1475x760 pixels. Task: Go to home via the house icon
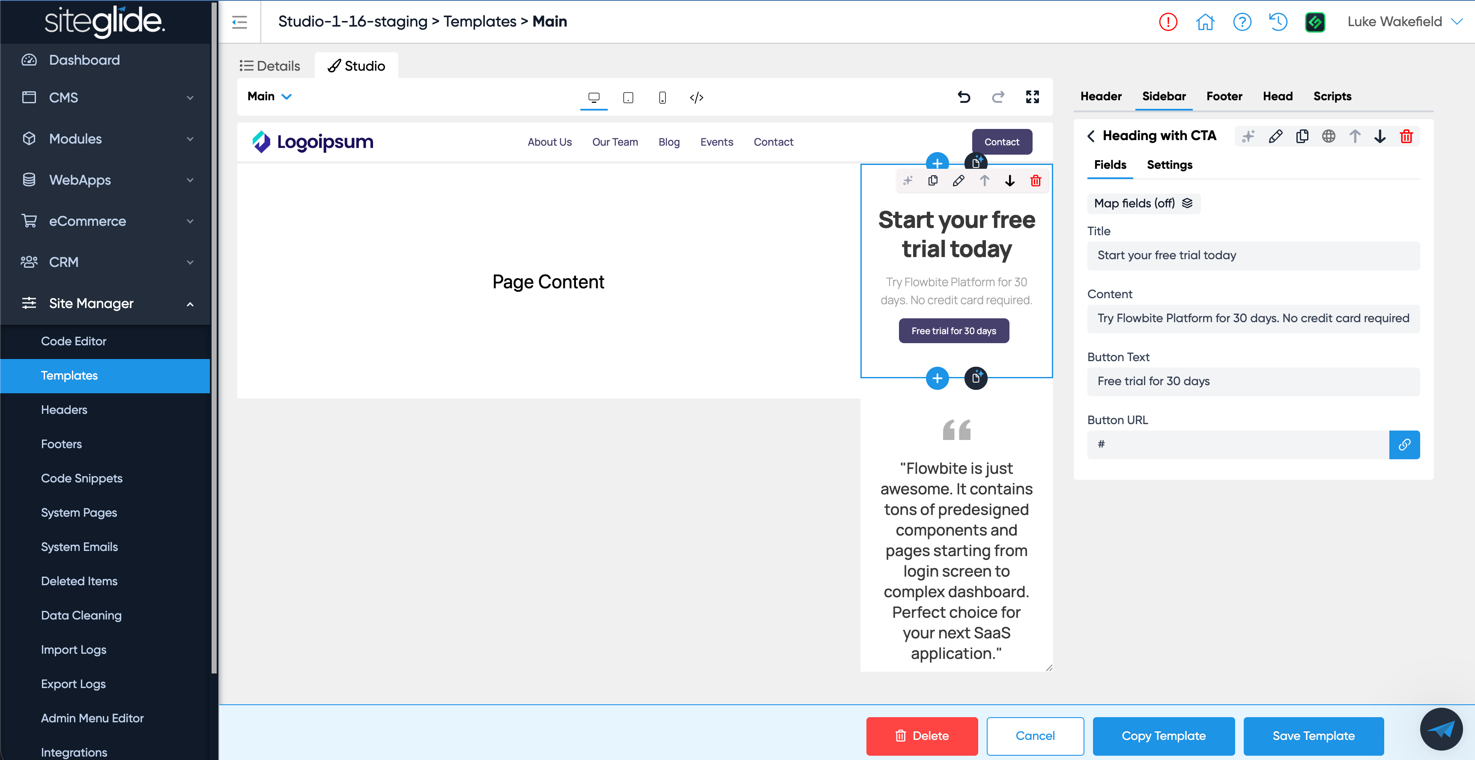[1205, 22]
